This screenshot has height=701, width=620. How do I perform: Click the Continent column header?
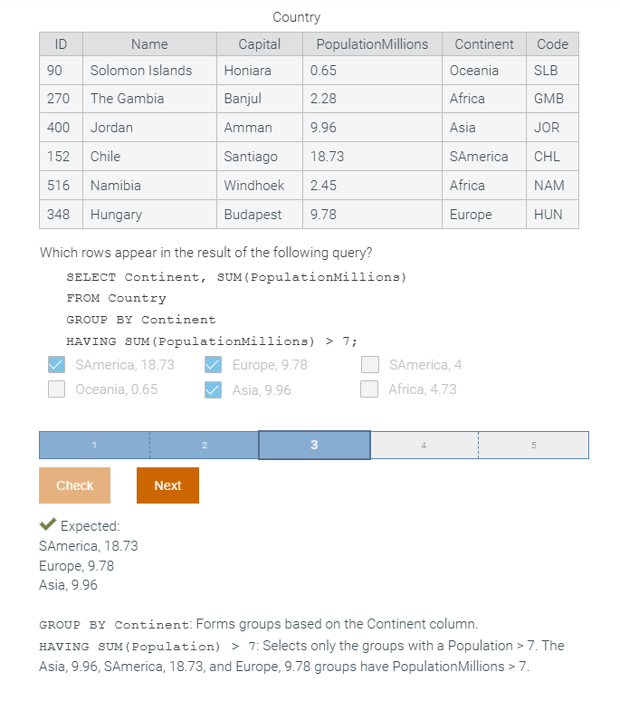tap(483, 44)
